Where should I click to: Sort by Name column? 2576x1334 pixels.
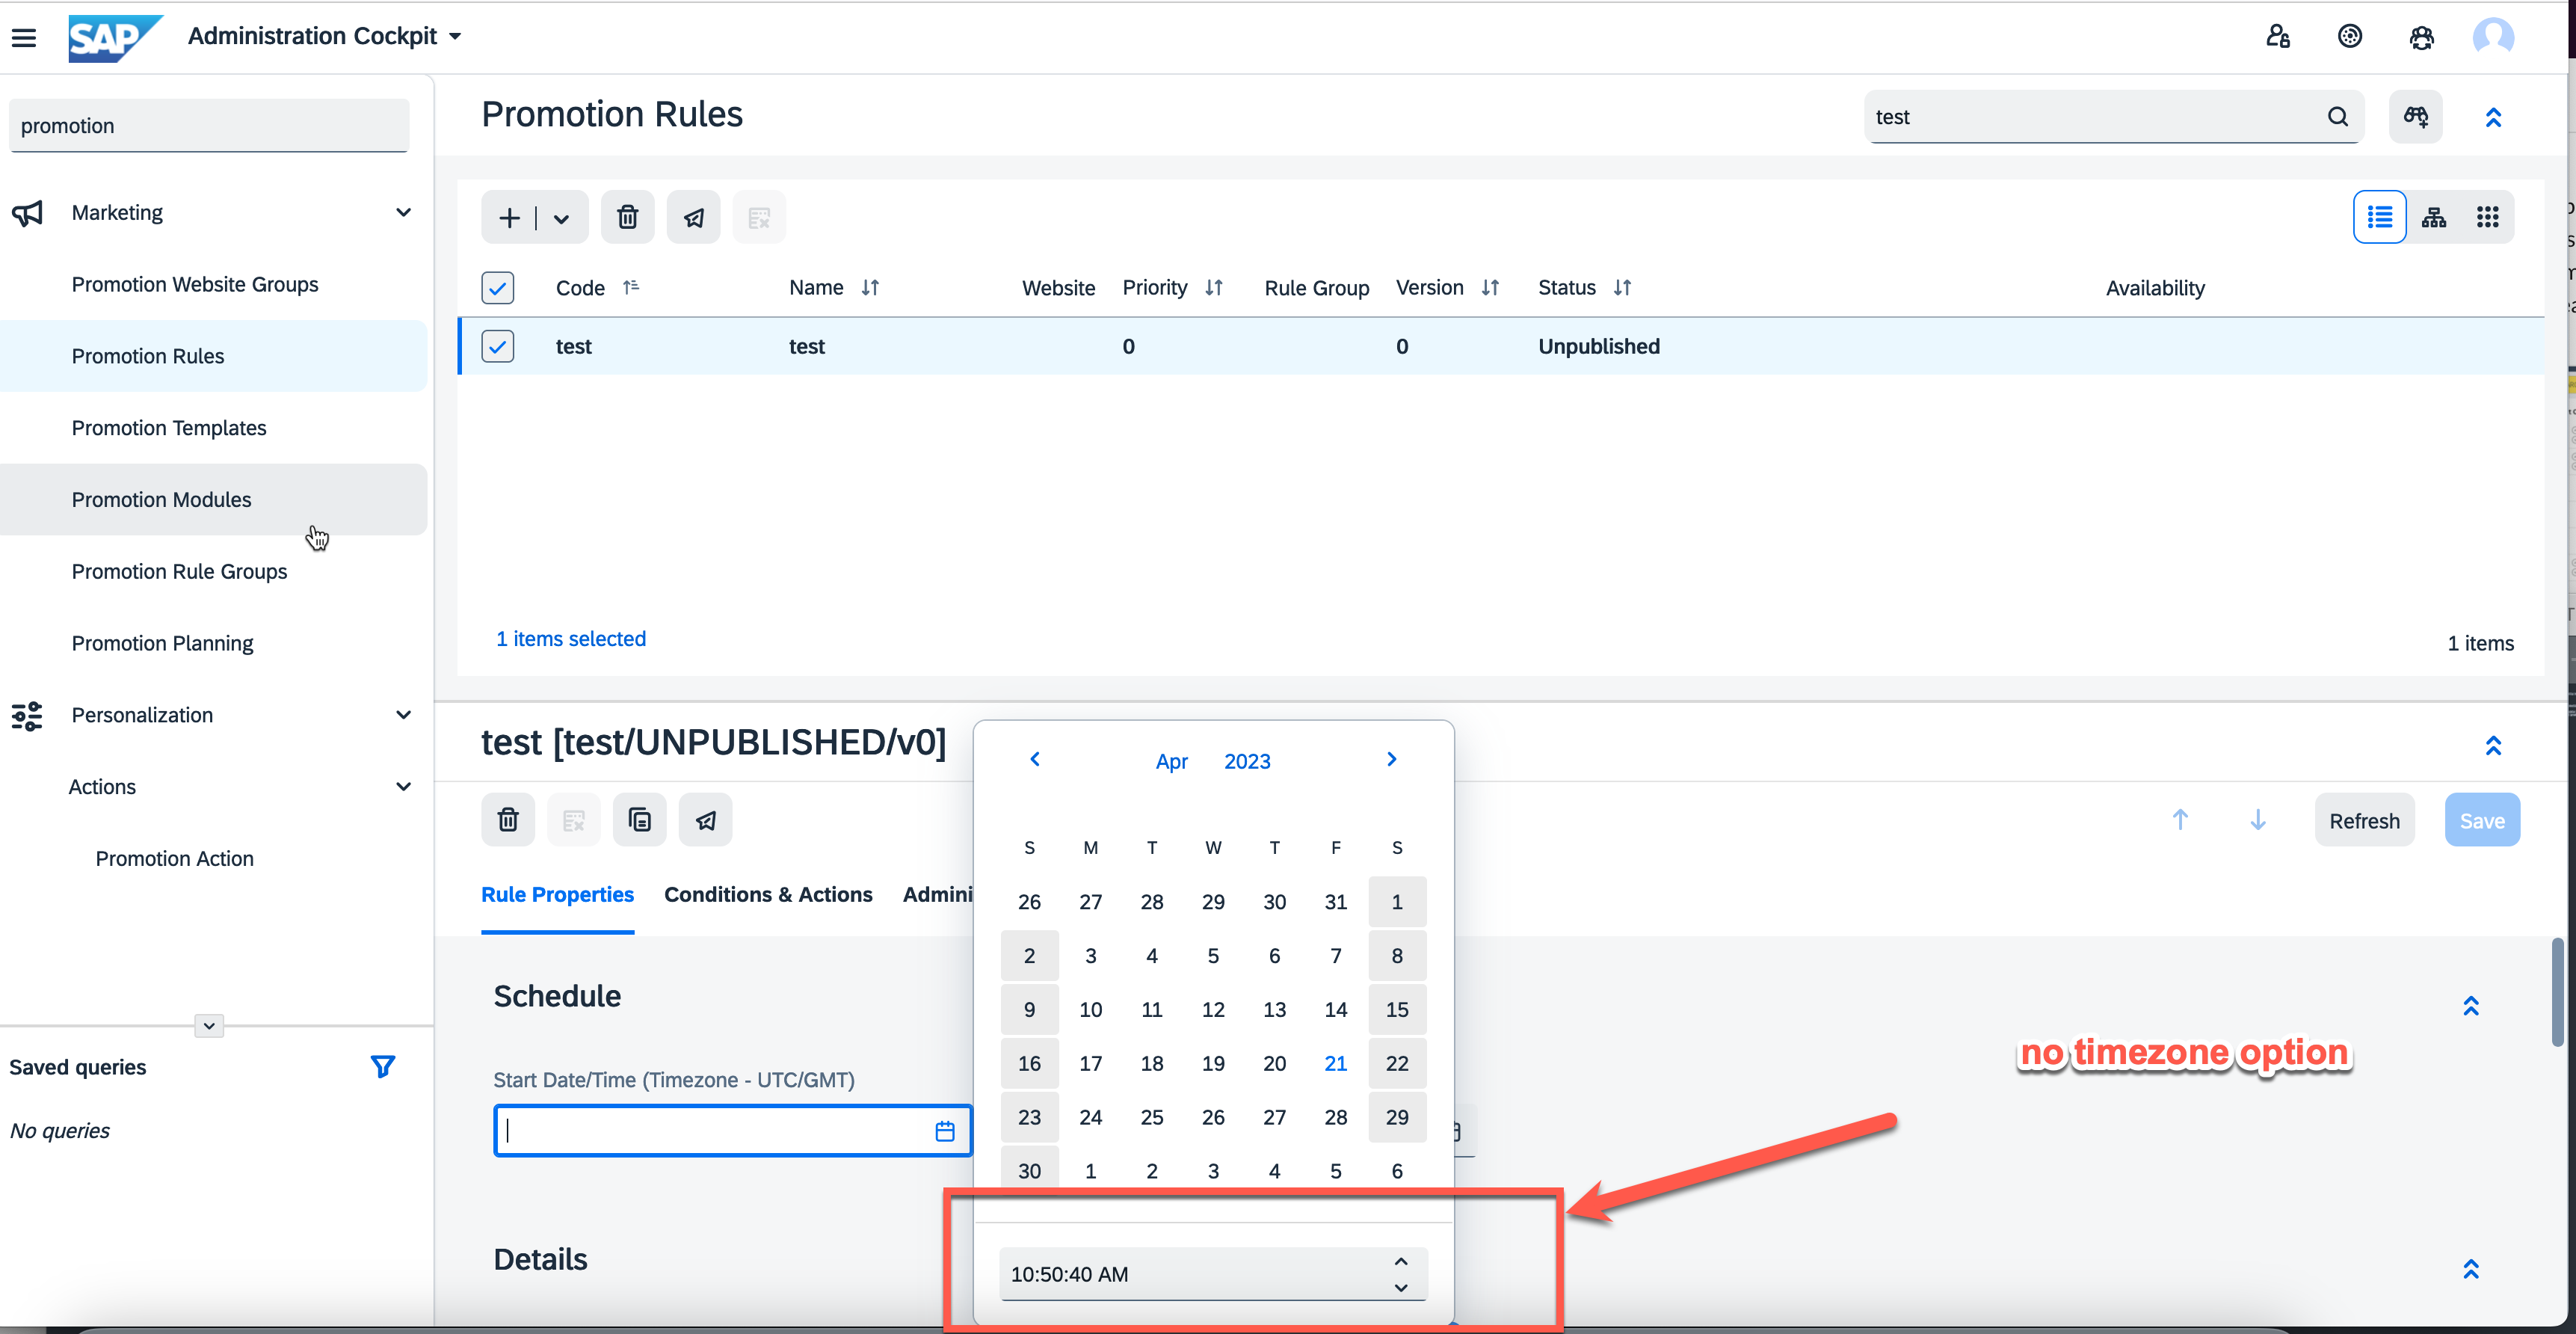pos(870,288)
